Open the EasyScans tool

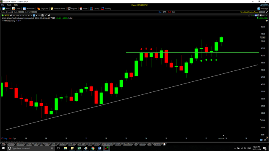[x=39, y=8]
